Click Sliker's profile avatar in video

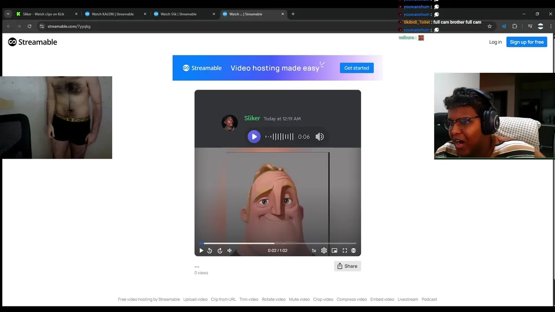click(x=229, y=123)
